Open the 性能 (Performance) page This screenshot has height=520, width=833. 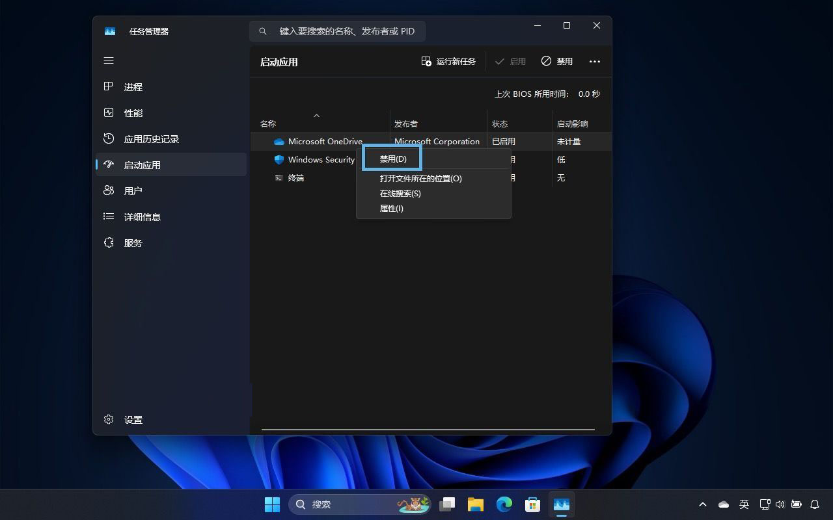tap(133, 113)
